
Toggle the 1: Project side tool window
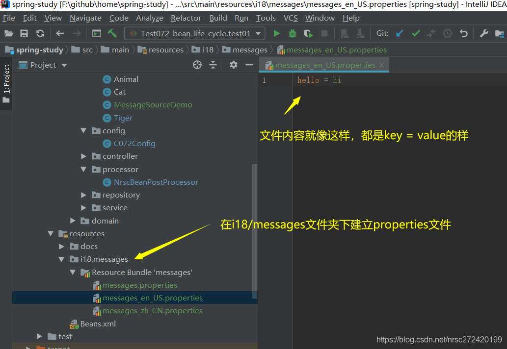6,83
